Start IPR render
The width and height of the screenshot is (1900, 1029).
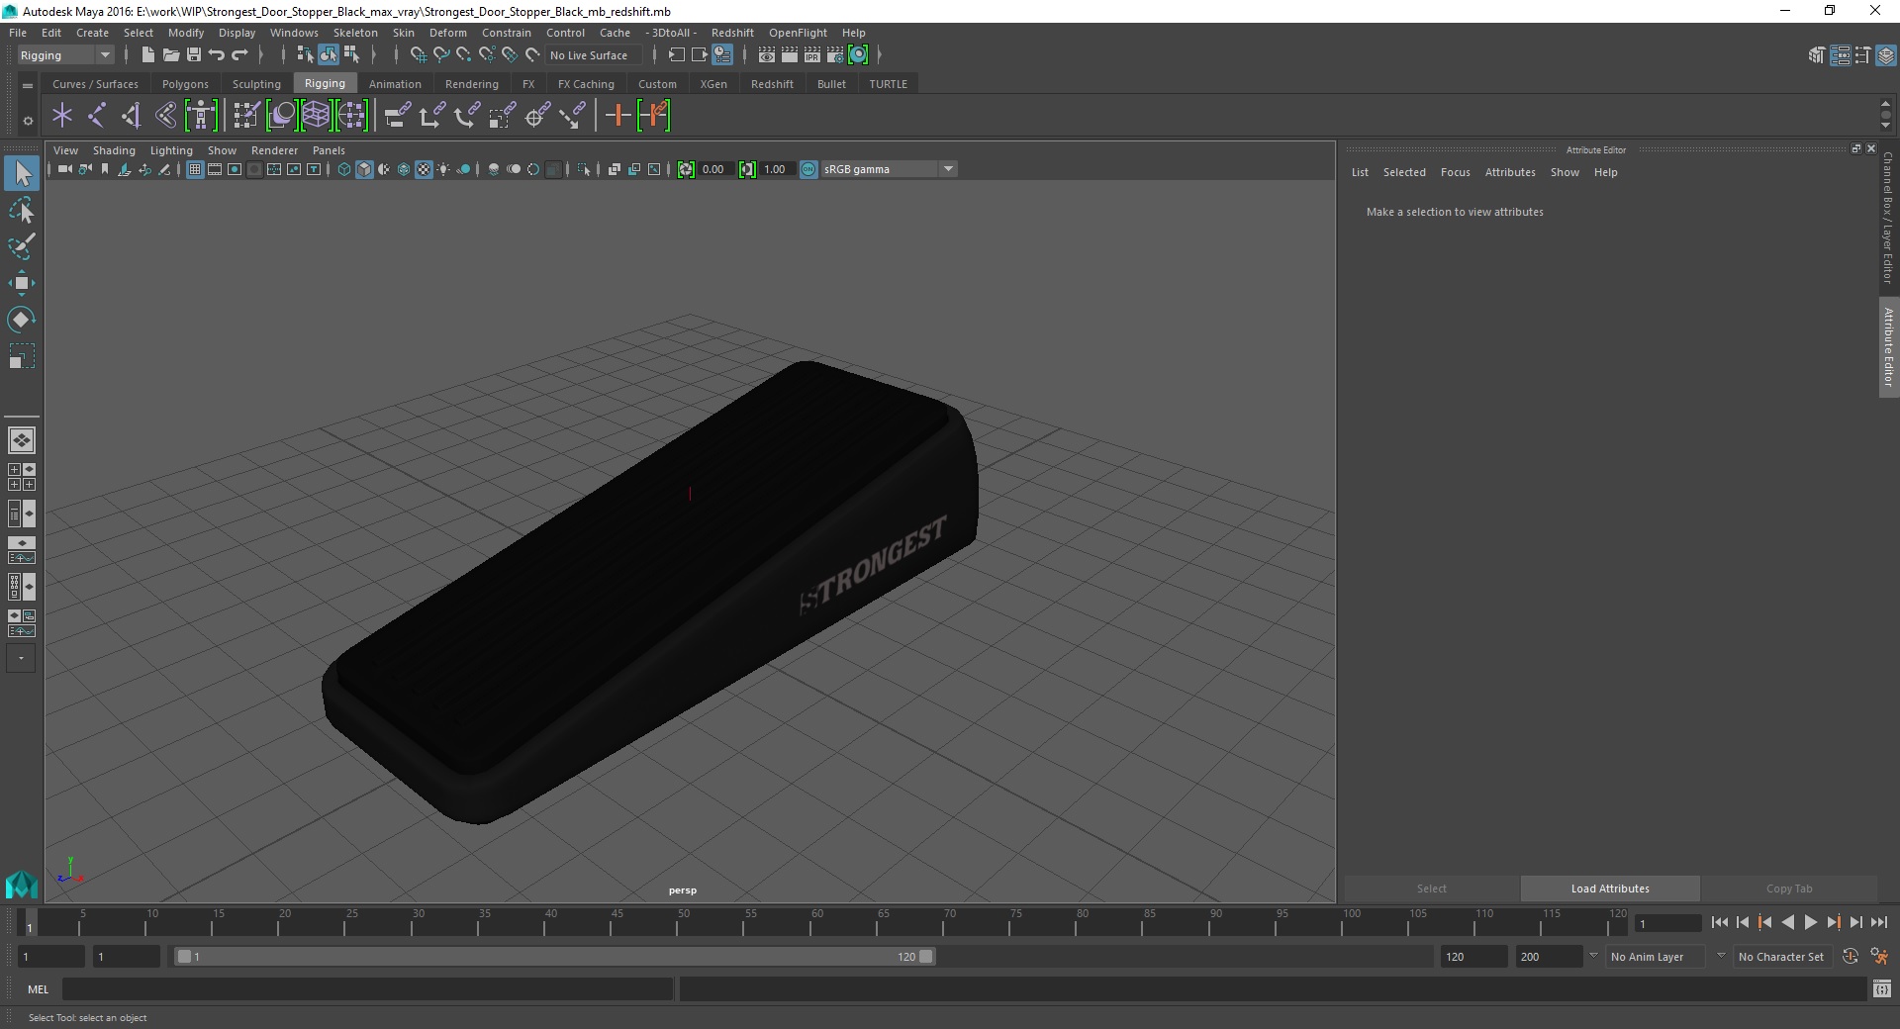coord(812,55)
